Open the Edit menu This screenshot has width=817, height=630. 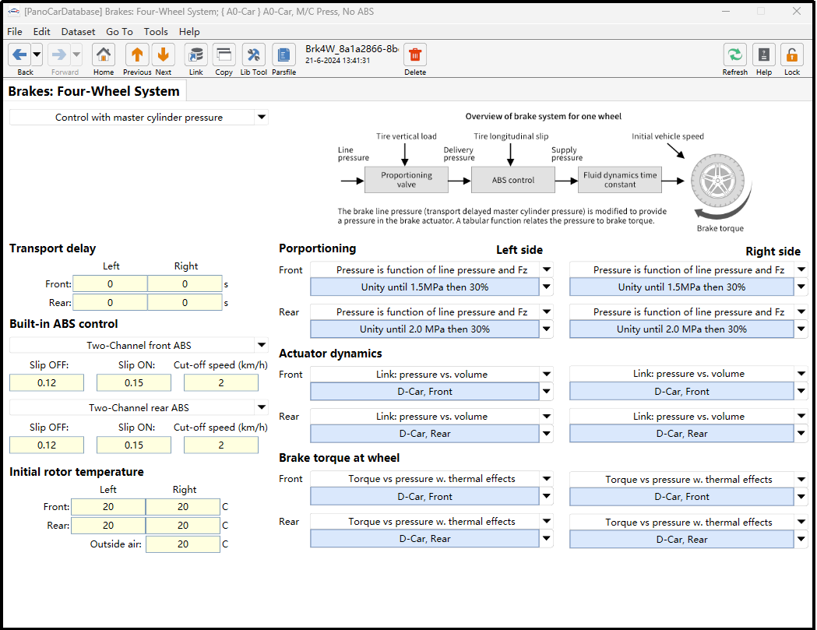[42, 32]
